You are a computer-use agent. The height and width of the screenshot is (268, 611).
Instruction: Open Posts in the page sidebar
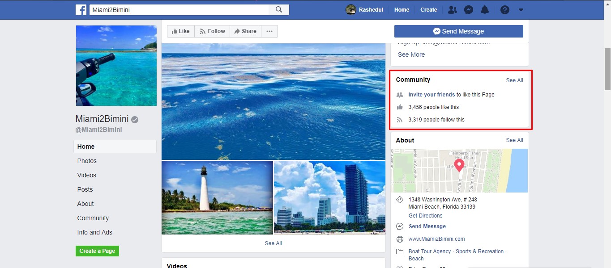coord(85,189)
